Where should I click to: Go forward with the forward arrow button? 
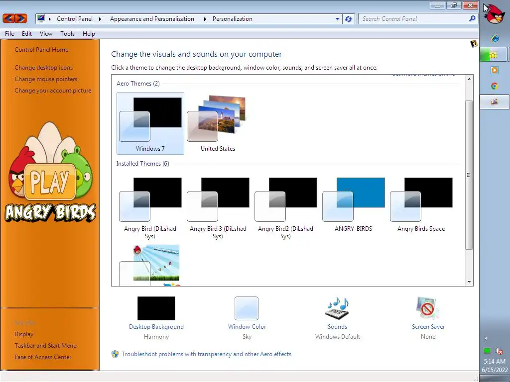point(21,18)
